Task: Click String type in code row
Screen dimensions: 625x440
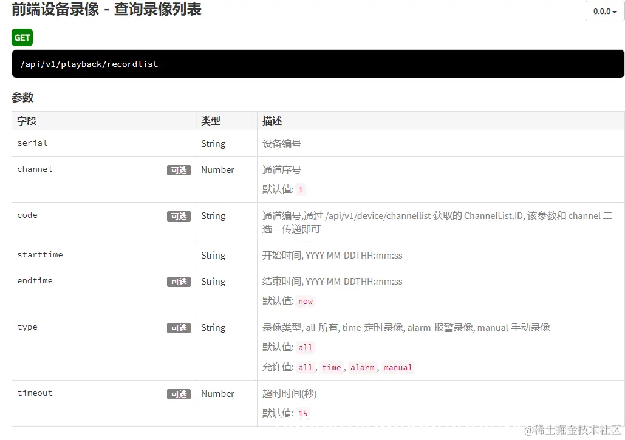Action: point(213,216)
